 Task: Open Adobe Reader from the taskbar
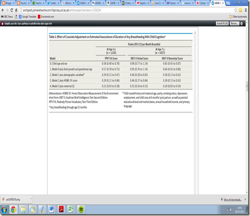click(61, 209)
